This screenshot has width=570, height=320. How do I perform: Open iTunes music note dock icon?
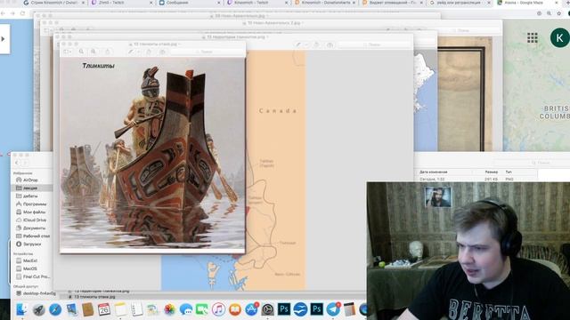pyautogui.click(x=218, y=309)
